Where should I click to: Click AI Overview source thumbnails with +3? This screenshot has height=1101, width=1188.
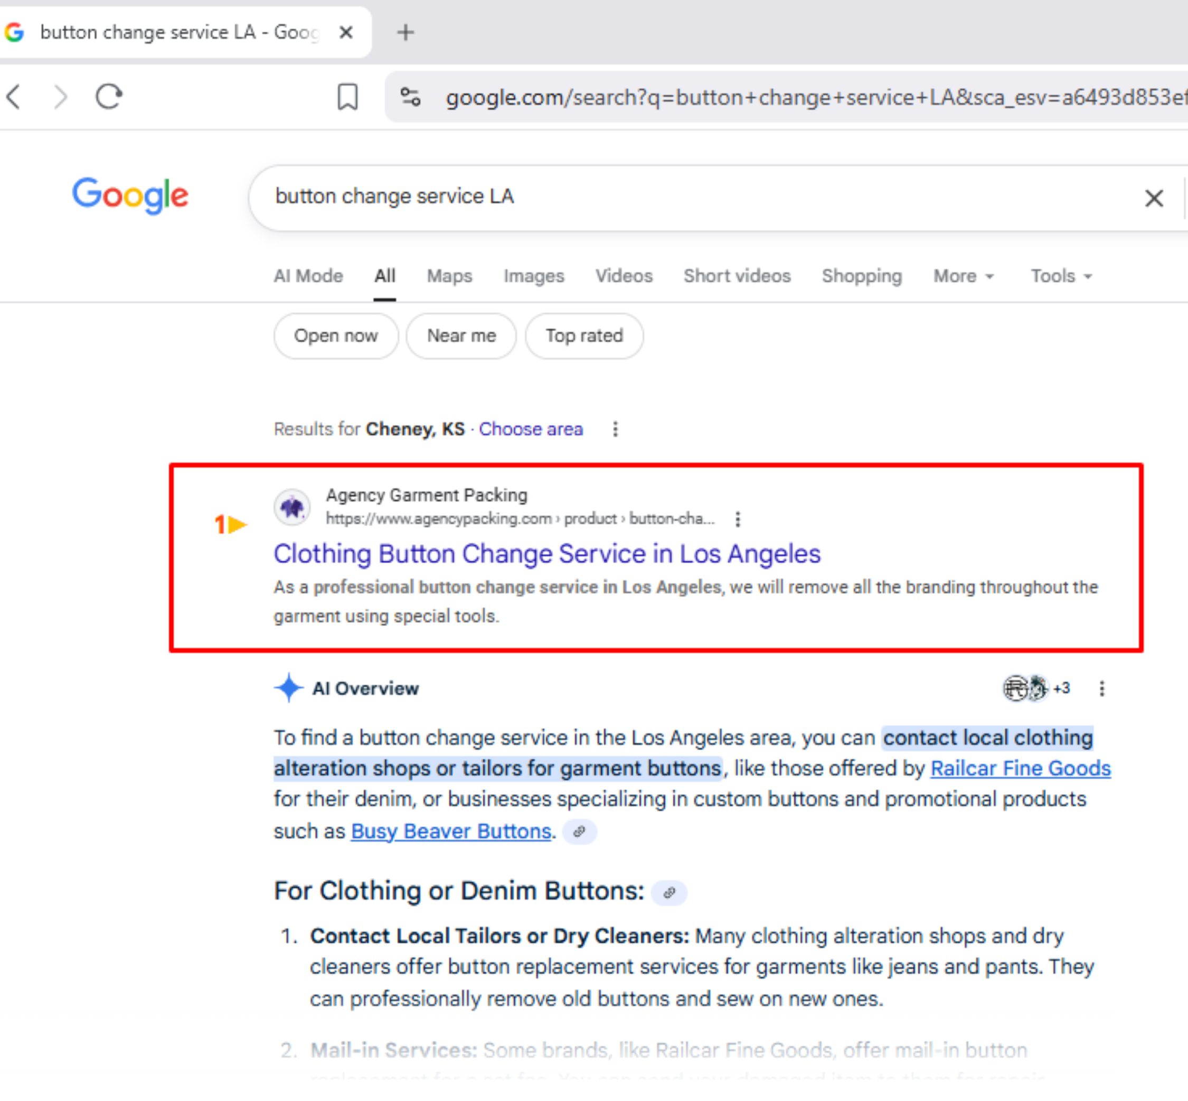1036,689
